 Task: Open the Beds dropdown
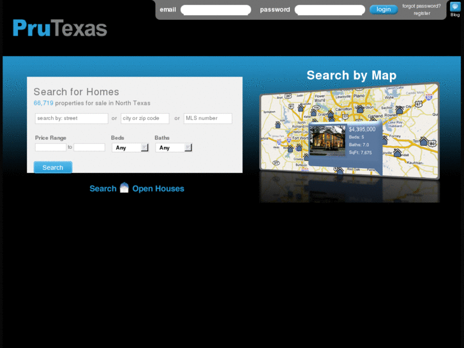pos(130,148)
